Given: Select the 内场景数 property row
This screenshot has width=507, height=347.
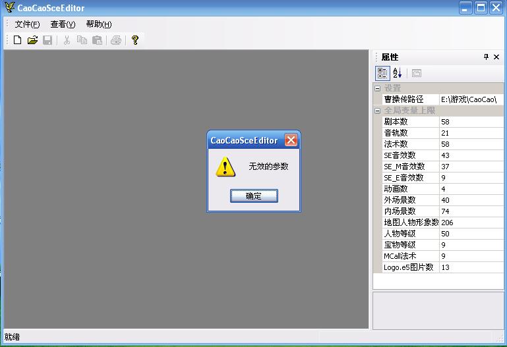Looking at the screenshot, I should [x=442, y=211].
